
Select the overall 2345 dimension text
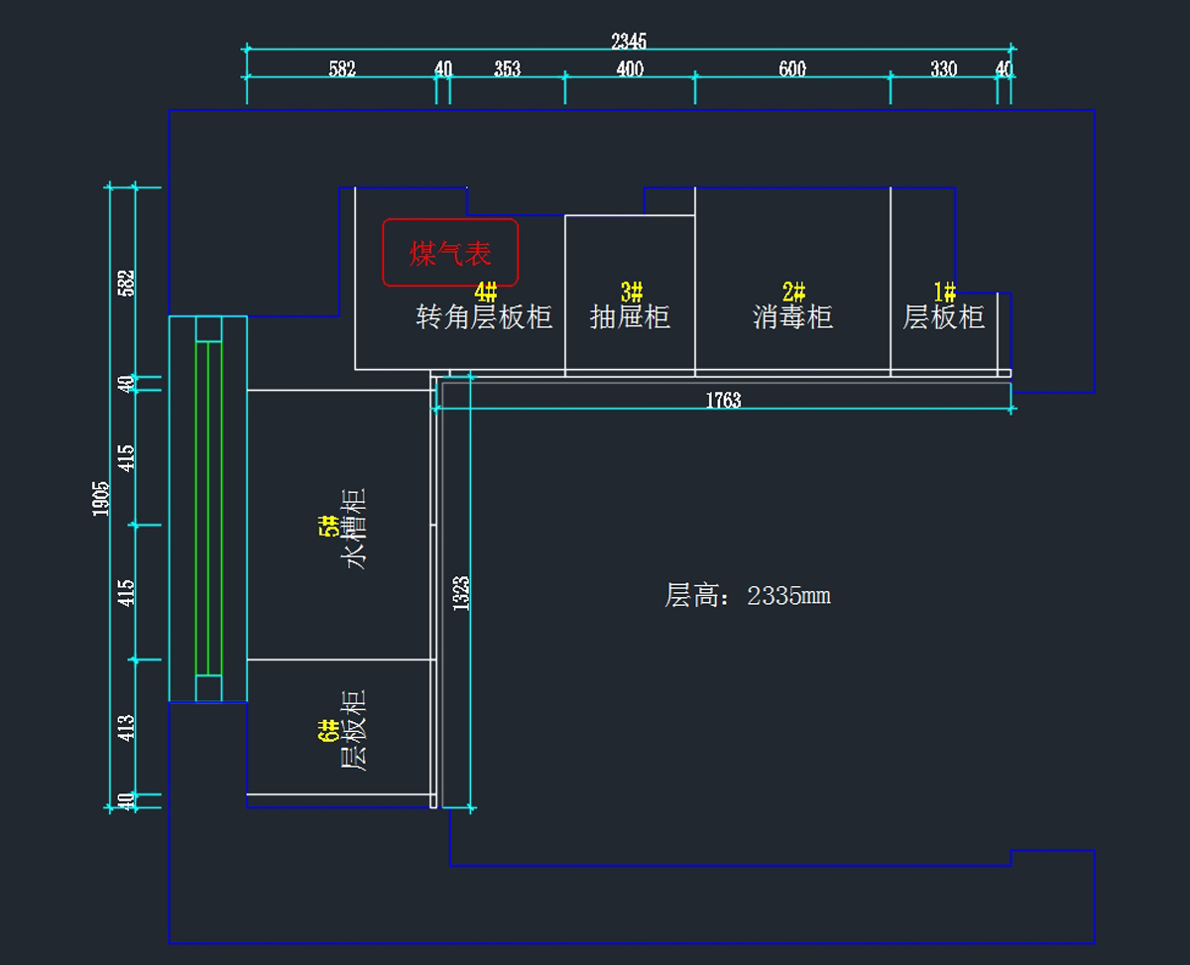629,42
